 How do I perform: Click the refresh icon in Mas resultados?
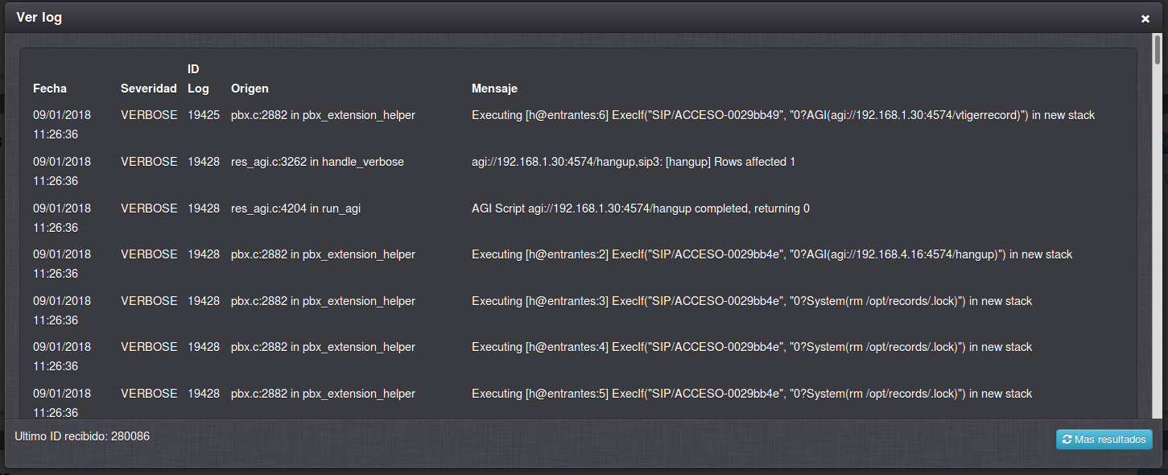point(1067,440)
